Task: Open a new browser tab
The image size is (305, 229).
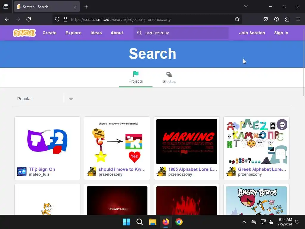Action: tap(86, 7)
